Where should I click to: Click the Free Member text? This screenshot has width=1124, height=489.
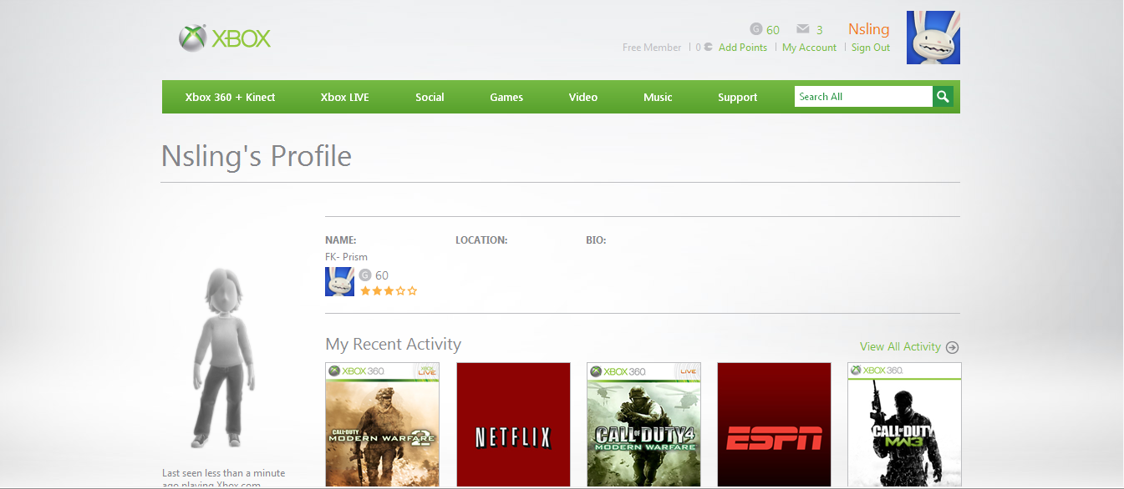pos(652,48)
